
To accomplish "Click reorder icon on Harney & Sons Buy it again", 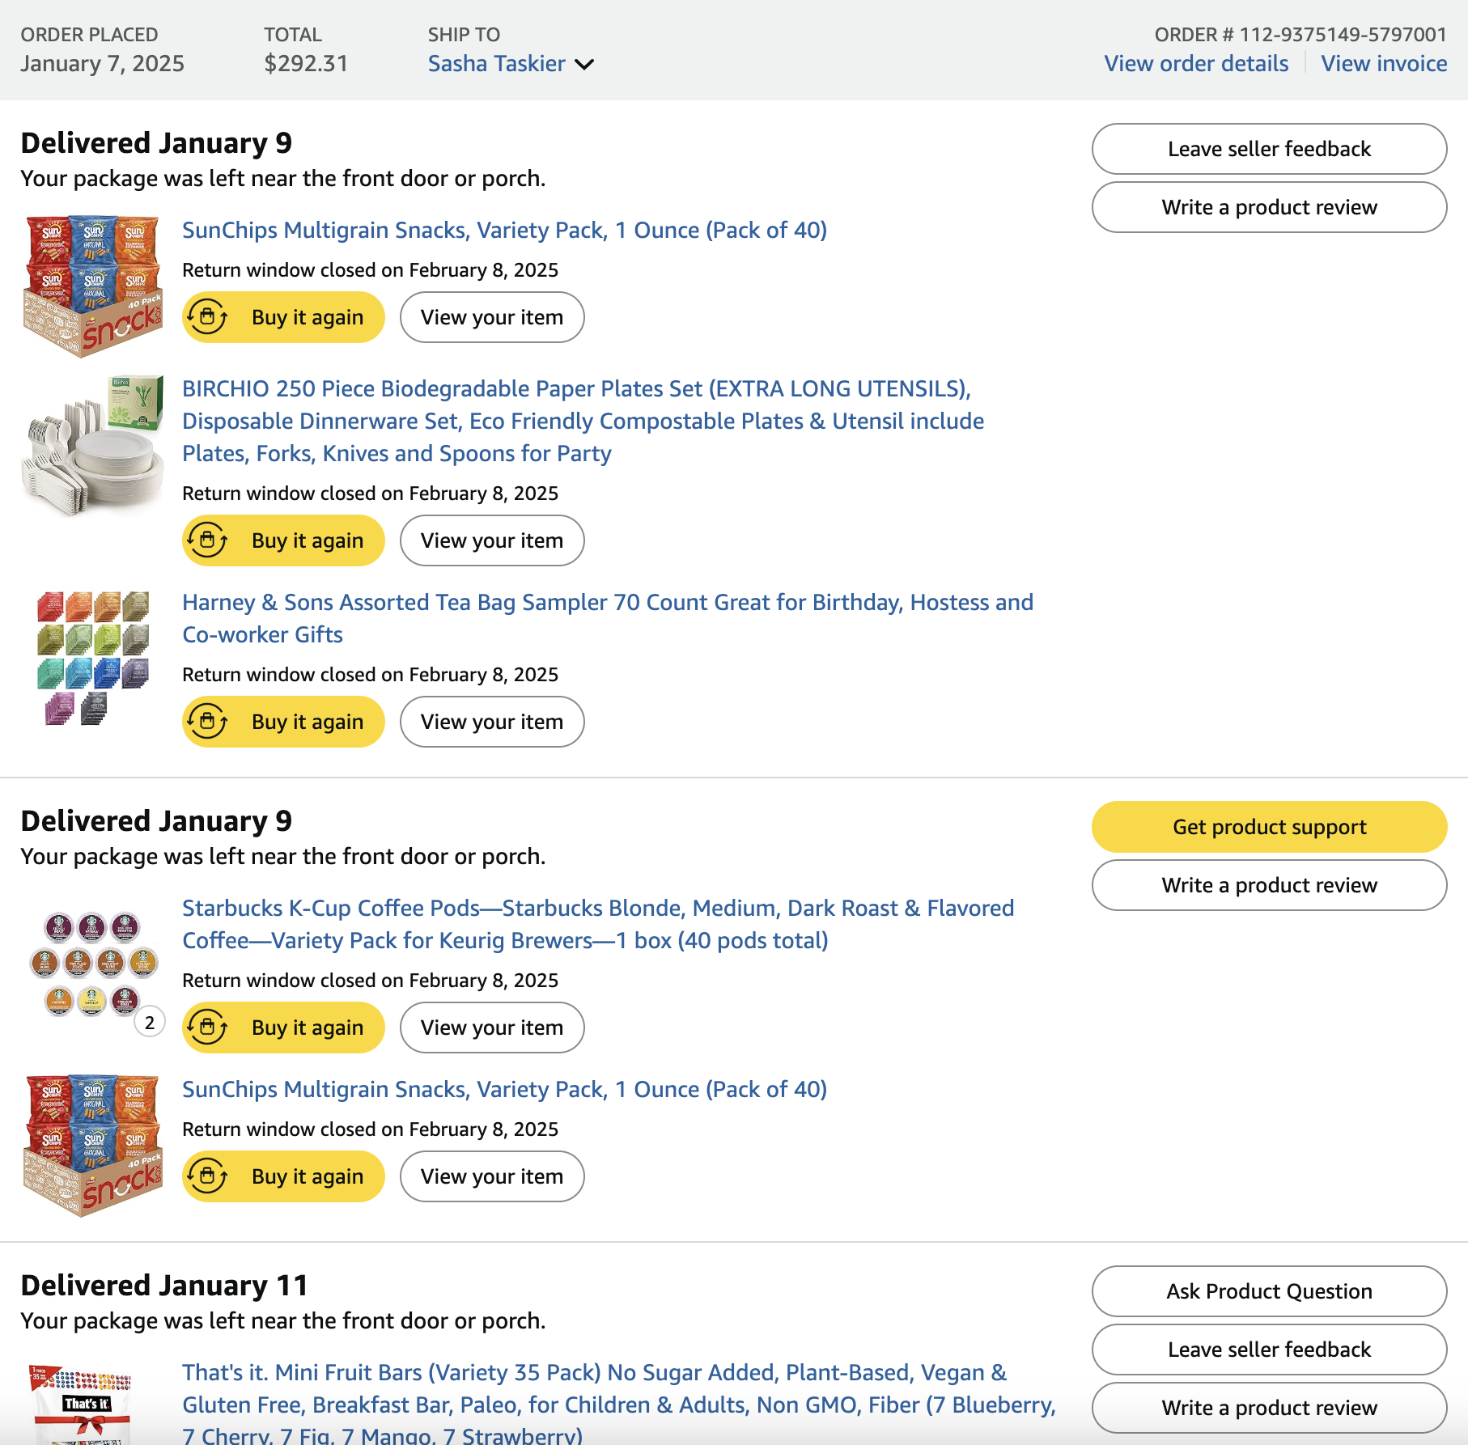I will [x=208, y=722].
